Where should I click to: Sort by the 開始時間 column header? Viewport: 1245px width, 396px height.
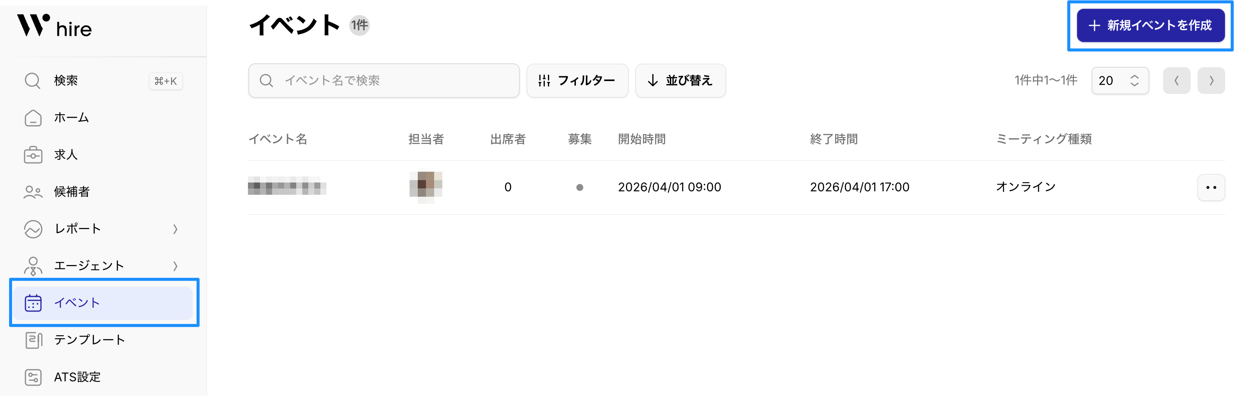tap(641, 140)
